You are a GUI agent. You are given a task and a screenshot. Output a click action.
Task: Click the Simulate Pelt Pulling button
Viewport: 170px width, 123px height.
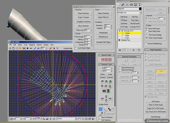103,42
